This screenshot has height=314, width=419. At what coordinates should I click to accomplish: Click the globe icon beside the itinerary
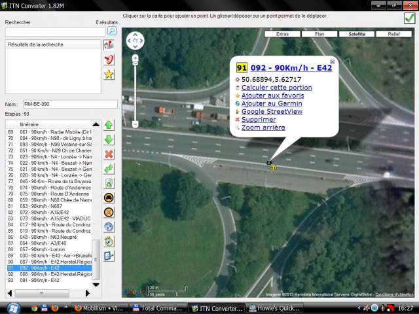pos(109,227)
